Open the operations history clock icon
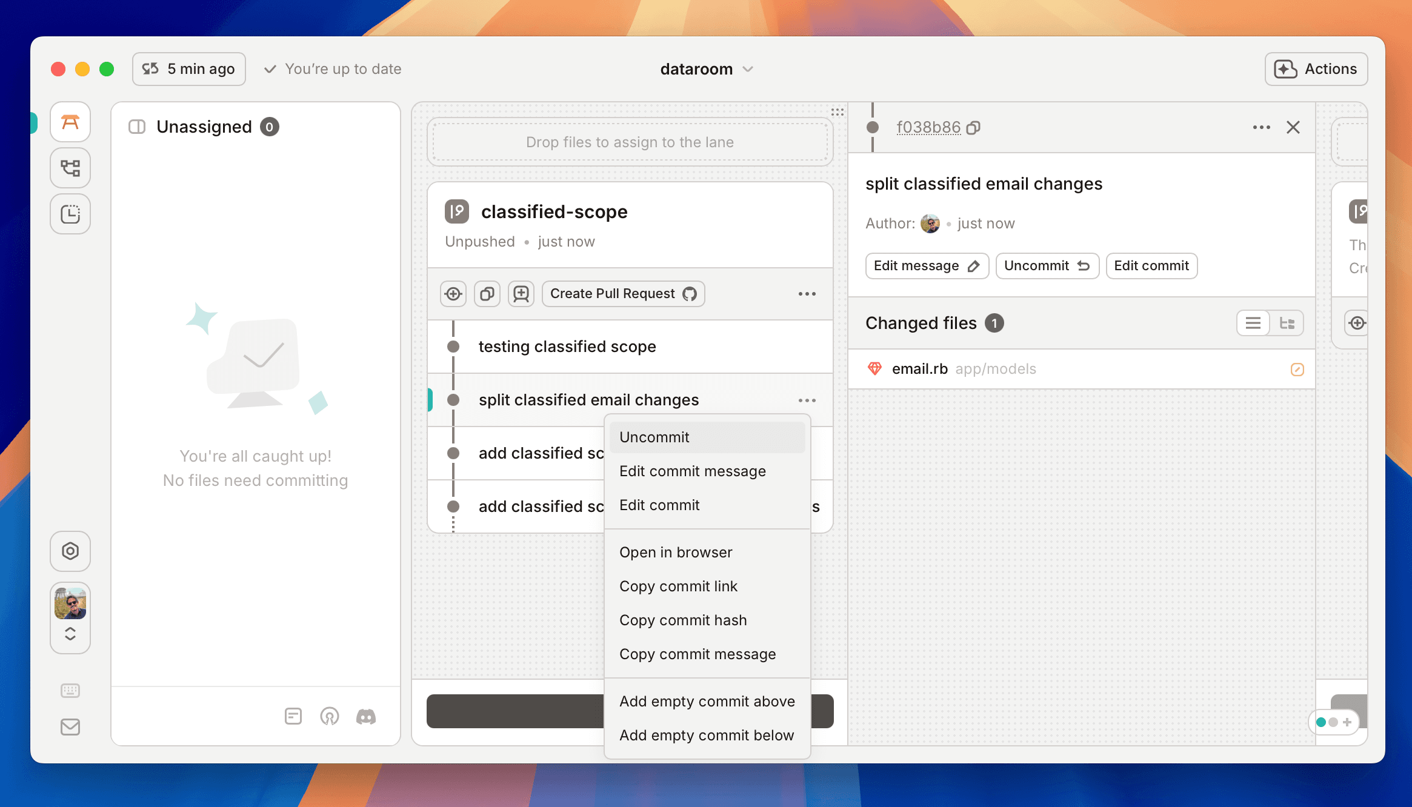The image size is (1412, 807). pos(70,214)
